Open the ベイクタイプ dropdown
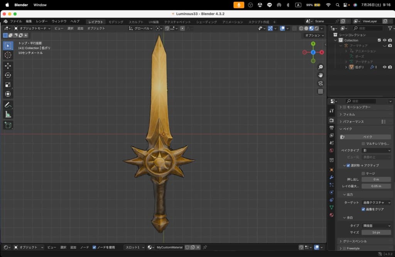 (376, 150)
